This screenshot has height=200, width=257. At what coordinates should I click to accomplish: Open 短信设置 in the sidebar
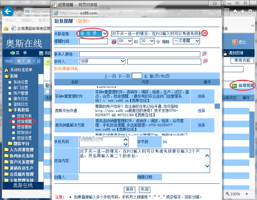tap(24, 138)
